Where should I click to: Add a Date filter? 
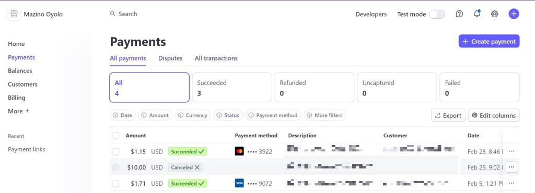pos(122,115)
